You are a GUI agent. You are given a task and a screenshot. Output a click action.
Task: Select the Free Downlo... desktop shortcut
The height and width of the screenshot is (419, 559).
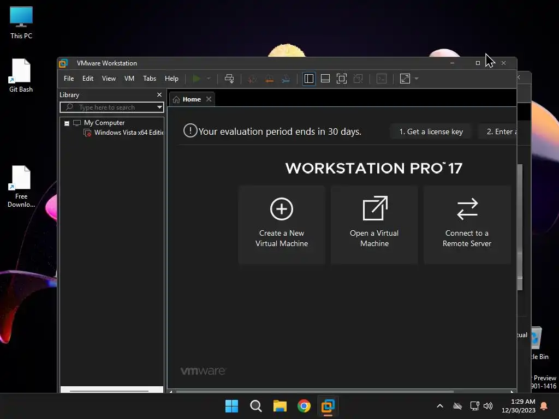[21, 187]
